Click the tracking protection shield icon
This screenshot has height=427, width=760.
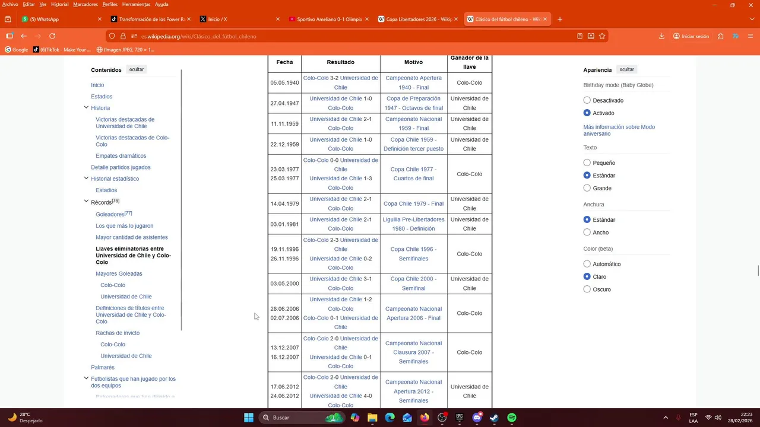point(112,36)
